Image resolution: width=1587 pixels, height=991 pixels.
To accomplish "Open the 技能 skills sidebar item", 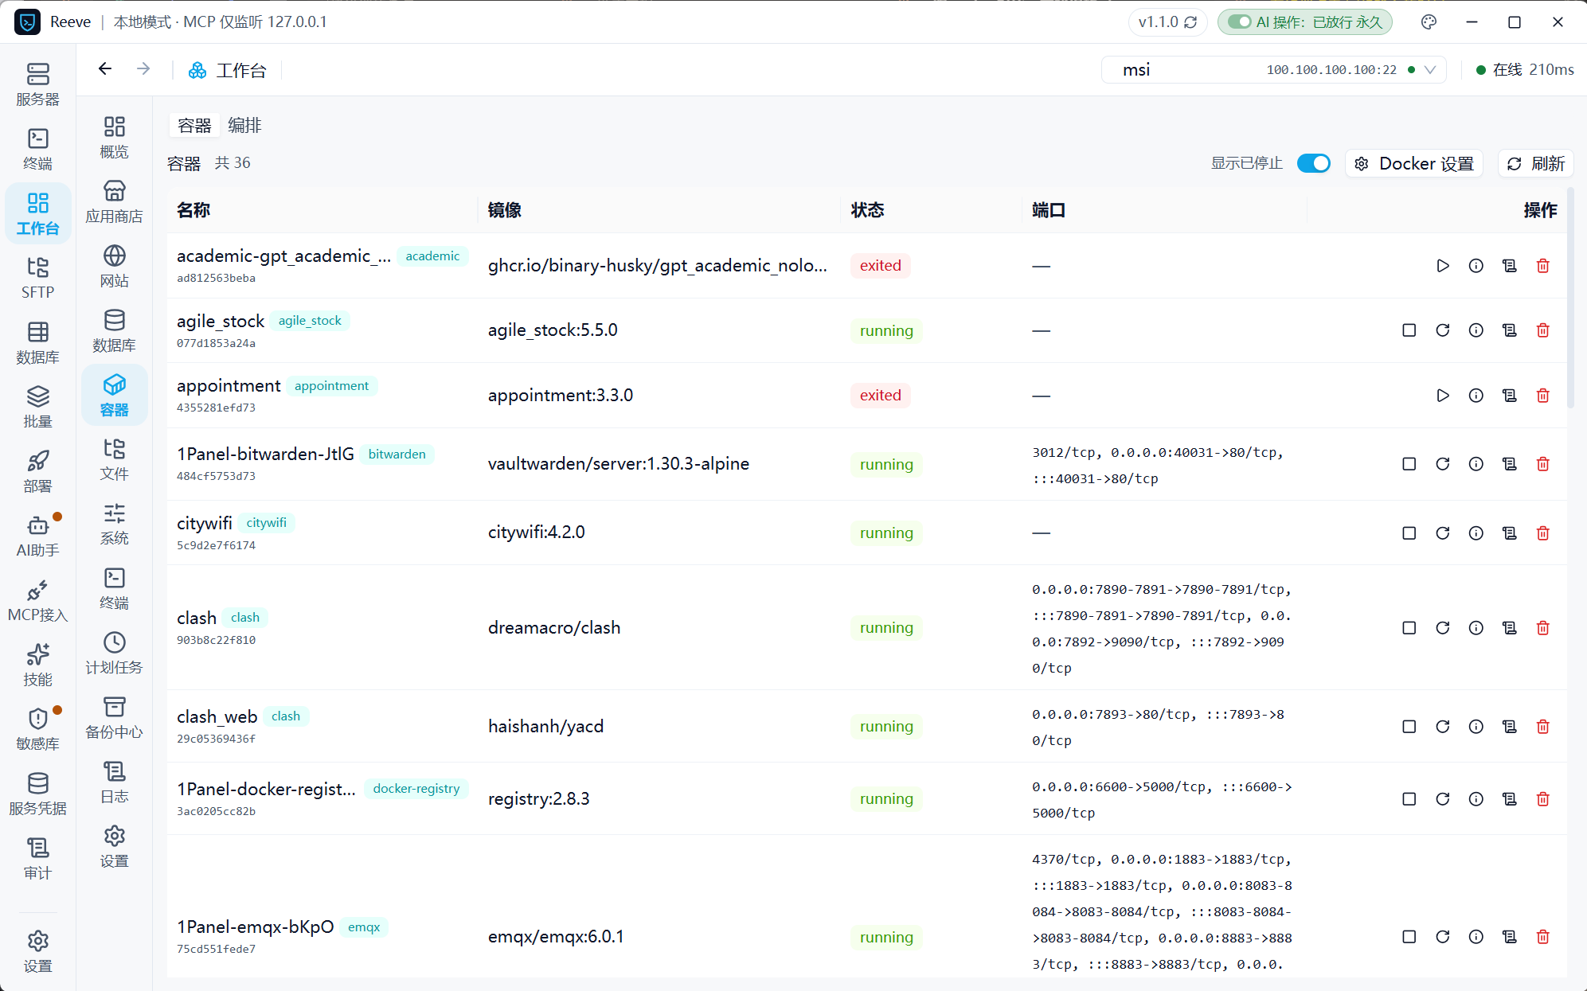I will coord(37,665).
